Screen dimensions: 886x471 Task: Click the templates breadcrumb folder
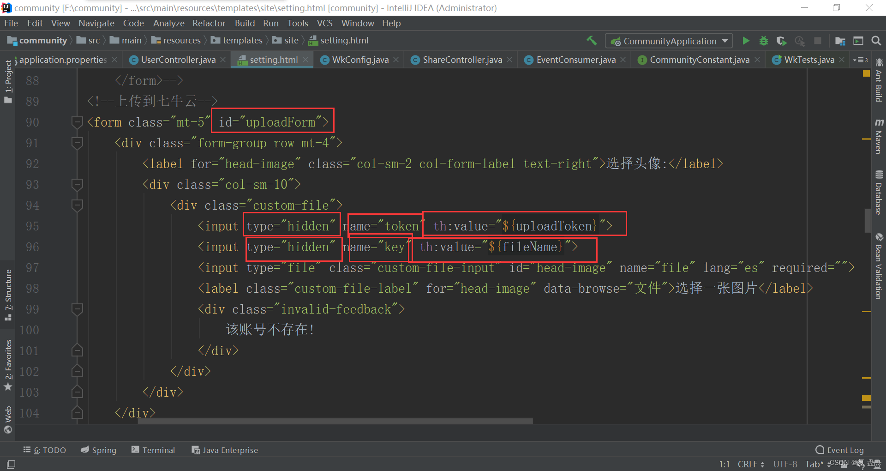pos(237,41)
